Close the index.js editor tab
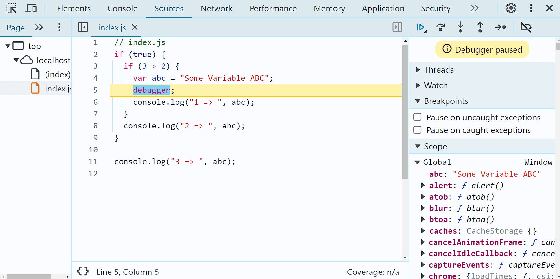The image size is (560, 279). [135, 27]
